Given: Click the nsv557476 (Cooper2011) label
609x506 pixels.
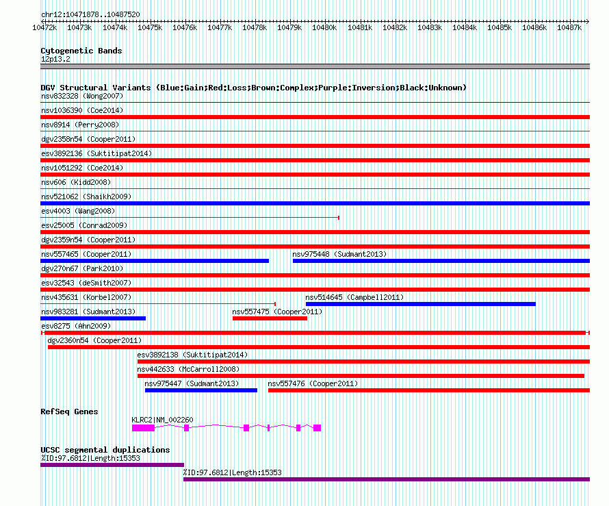Looking at the screenshot, I should click(313, 383).
